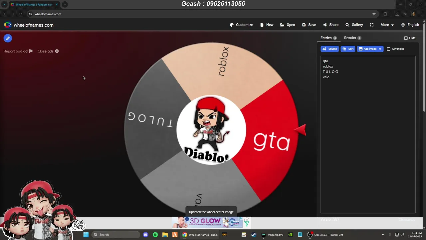Click the 'T U L O G' entry line

tap(330, 72)
